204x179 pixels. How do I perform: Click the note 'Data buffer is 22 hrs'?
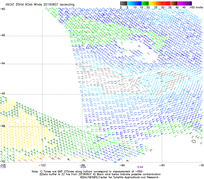point(54,174)
